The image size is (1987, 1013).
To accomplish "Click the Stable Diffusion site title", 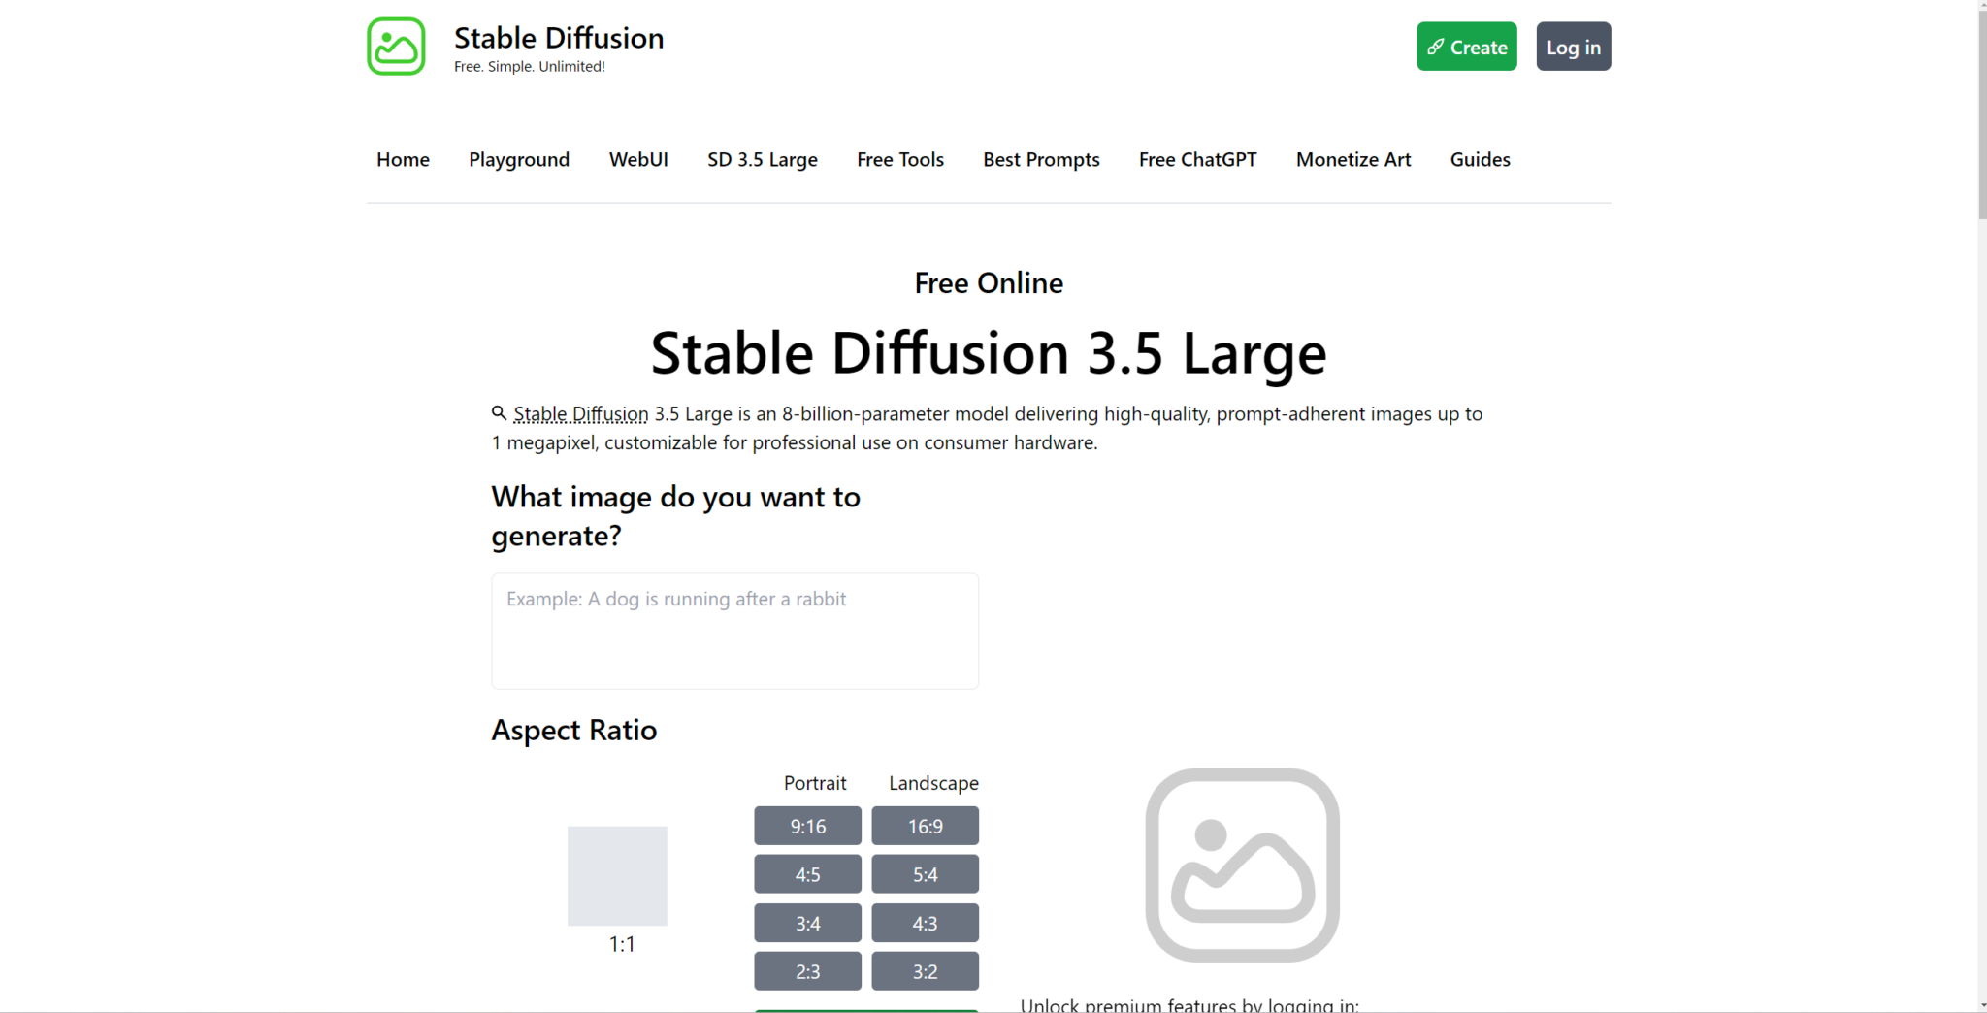I will click(559, 38).
